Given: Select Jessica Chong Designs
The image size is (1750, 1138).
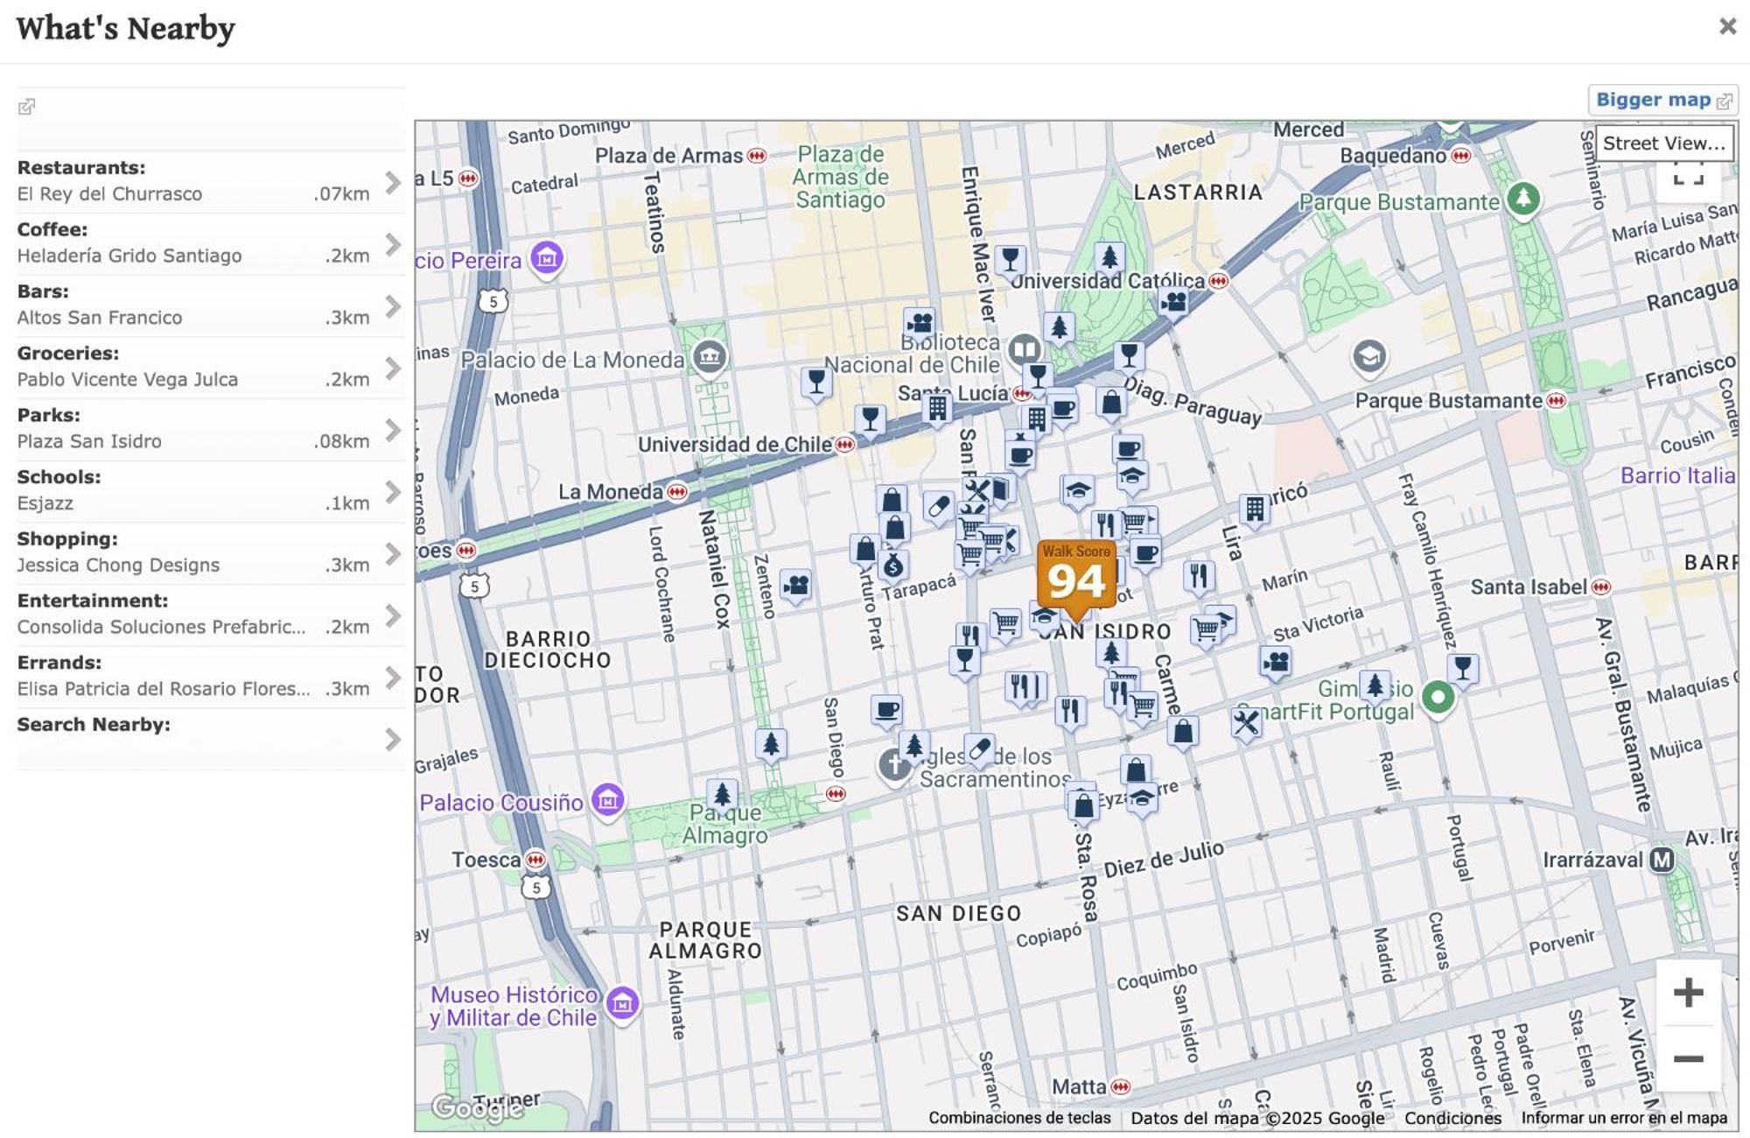Looking at the screenshot, I should pos(118,565).
